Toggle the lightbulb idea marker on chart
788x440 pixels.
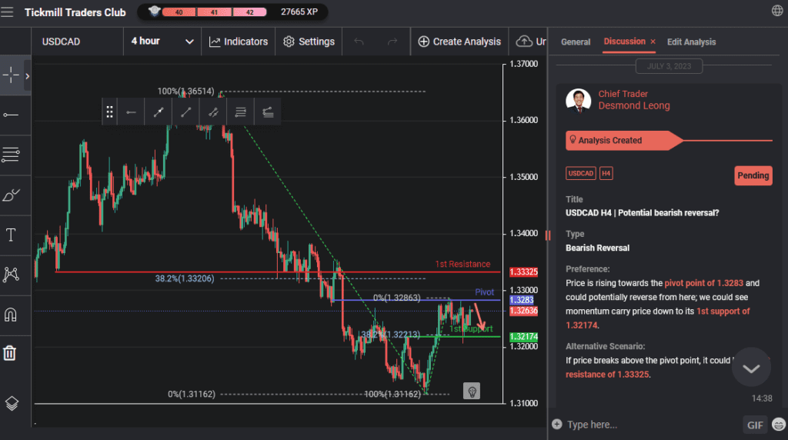point(472,391)
